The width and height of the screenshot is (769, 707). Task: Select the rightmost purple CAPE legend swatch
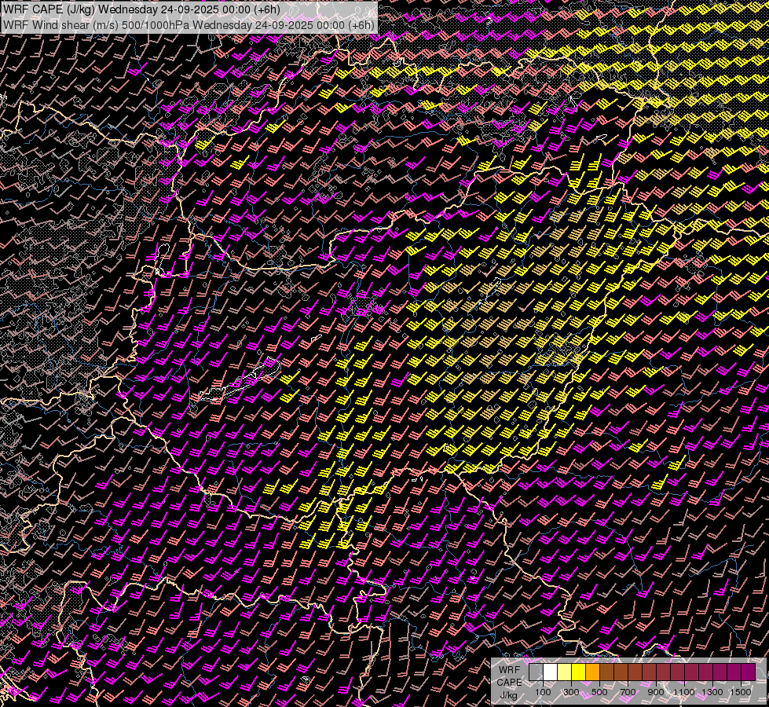coord(748,672)
